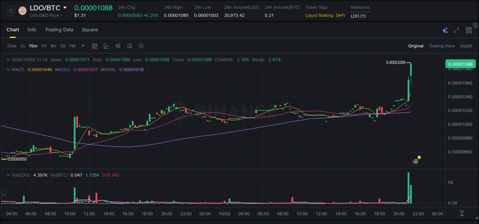
Task: Open the news icon with yellow notification dot
Action: [415, 161]
